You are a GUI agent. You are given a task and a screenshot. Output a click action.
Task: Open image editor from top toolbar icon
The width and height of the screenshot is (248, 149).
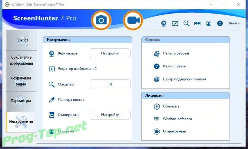point(175,23)
